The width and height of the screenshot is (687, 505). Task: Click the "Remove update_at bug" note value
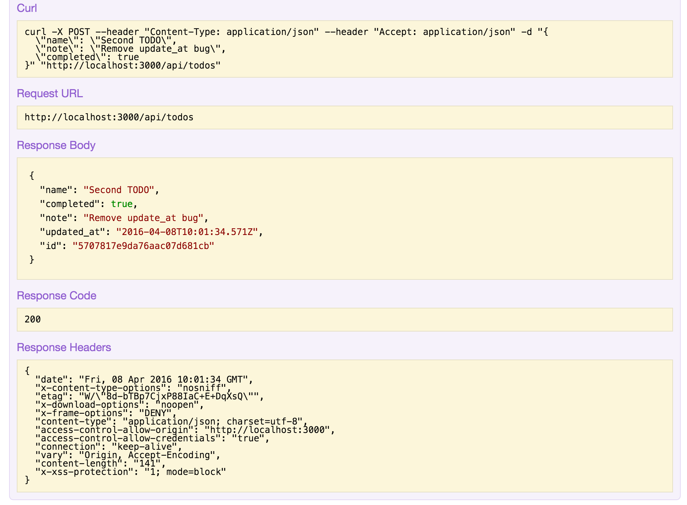[145, 218]
